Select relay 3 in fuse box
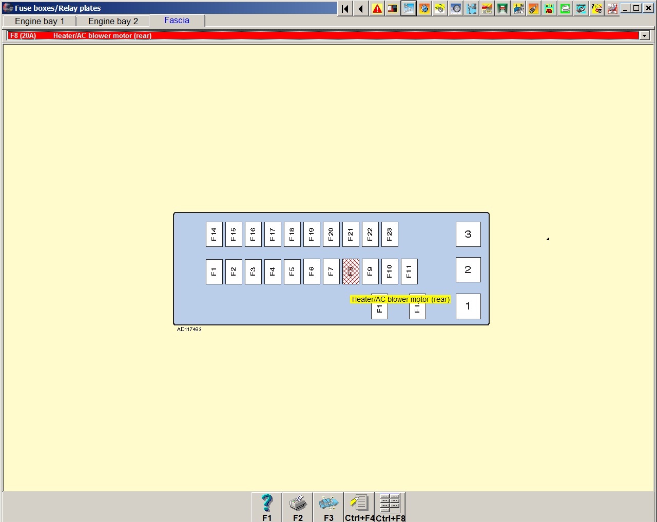This screenshot has height=522, width=657. coord(468,234)
